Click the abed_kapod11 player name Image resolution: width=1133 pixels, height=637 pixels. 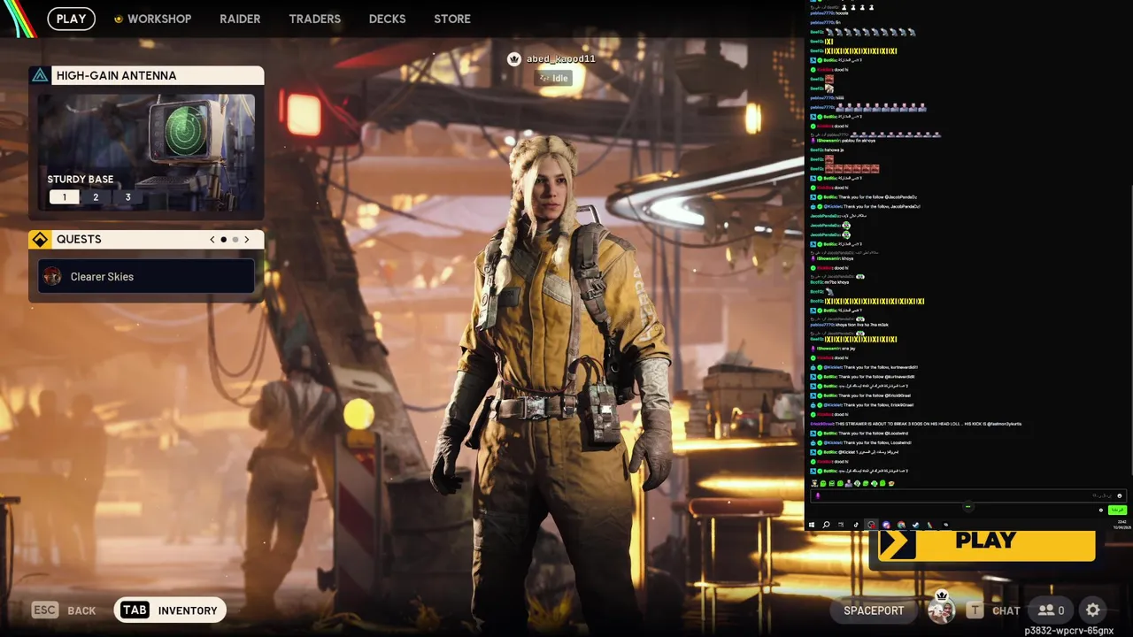point(561,59)
